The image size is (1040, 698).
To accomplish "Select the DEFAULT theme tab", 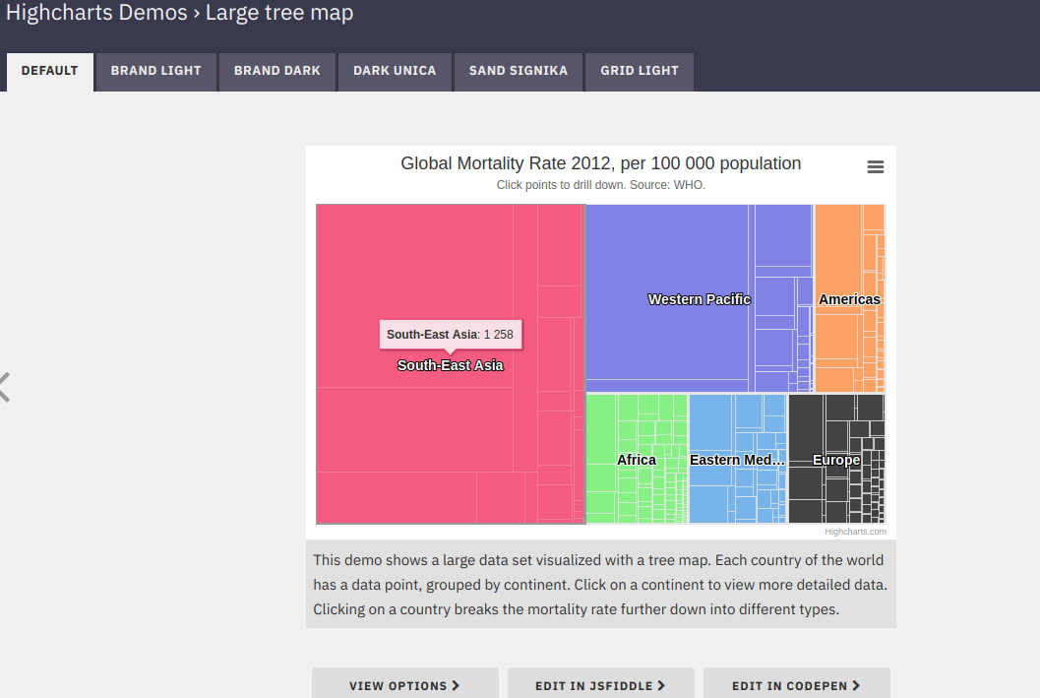I will pos(49,71).
